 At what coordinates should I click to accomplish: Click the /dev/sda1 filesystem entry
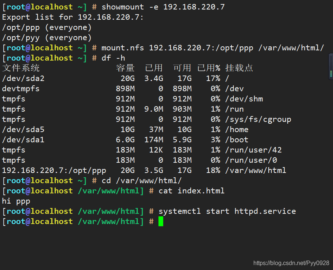point(23,140)
